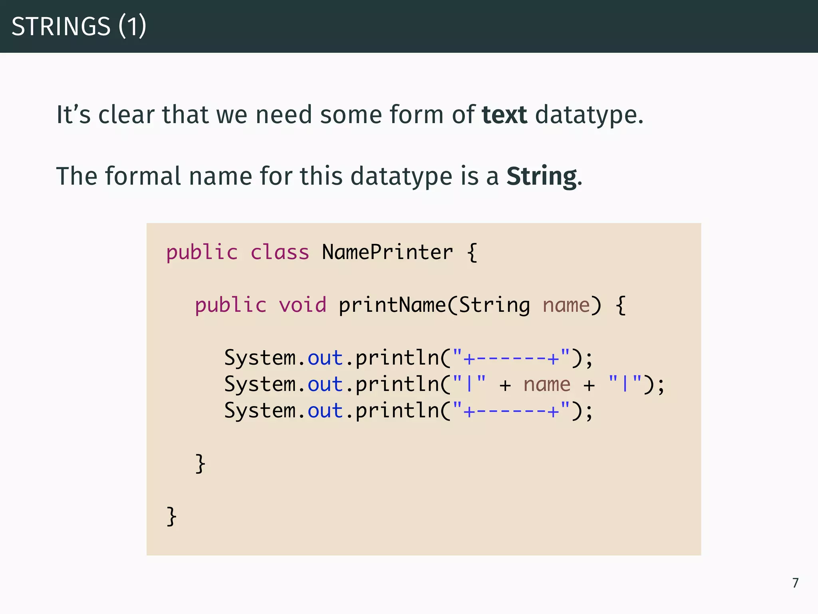Click the sentence "It's clear that we need some form"
The height and width of the screenshot is (614, 818).
350,115
